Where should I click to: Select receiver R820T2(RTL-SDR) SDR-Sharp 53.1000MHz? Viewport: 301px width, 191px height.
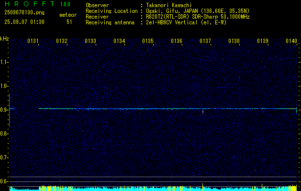pyautogui.click(x=198, y=17)
